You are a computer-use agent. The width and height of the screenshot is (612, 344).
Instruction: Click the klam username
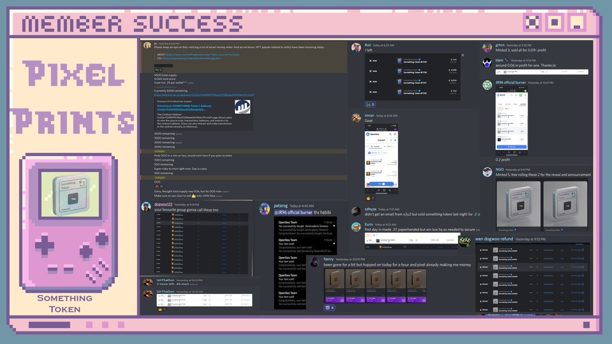500,60
